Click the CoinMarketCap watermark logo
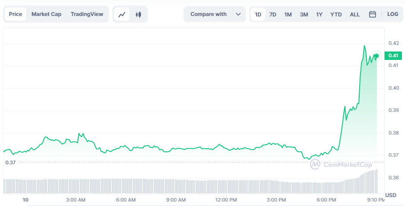The width and height of the screenshot is (405, 206). coord(341,165)
